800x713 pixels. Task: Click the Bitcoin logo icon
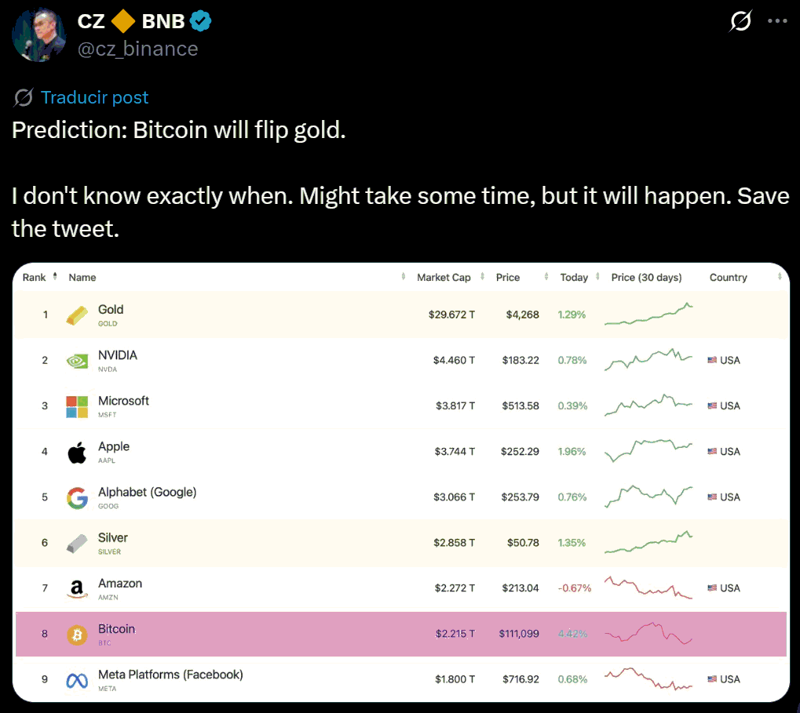[77, 635]
